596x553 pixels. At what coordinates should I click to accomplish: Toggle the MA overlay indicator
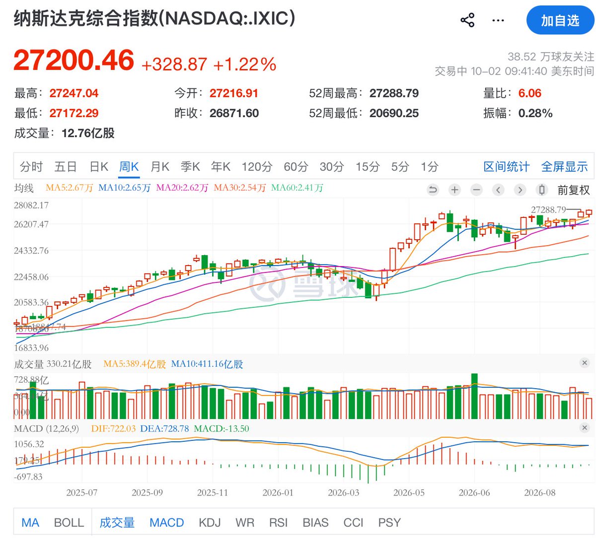30,523
